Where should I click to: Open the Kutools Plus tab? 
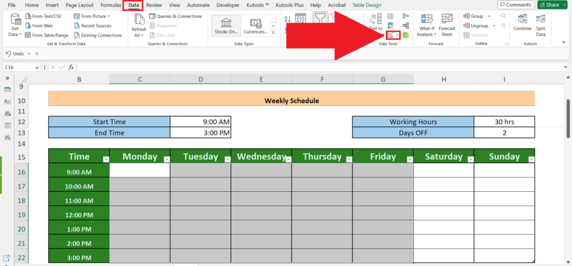(290, 5)
